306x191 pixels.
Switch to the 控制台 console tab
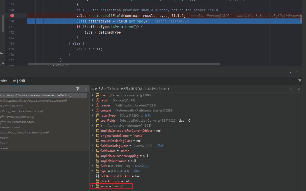(4, 81)
